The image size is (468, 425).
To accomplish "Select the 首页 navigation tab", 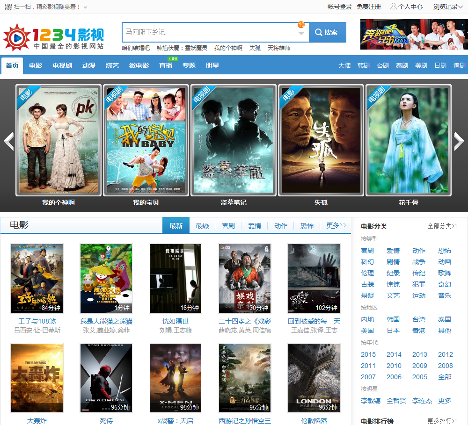I will pos(12,65).
